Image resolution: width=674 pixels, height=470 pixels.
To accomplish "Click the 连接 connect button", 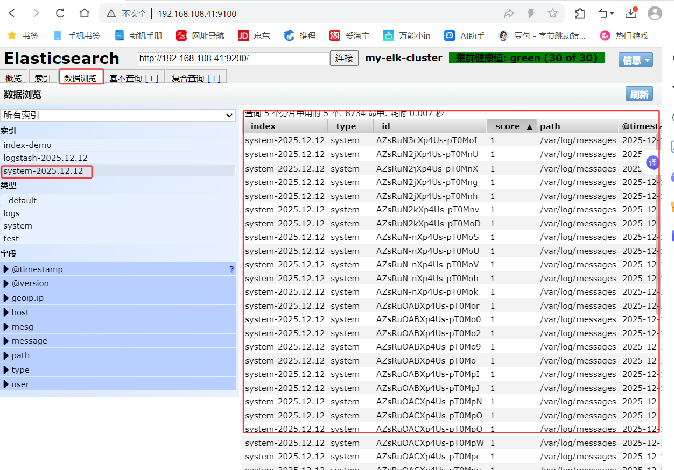I will (344, 58).
